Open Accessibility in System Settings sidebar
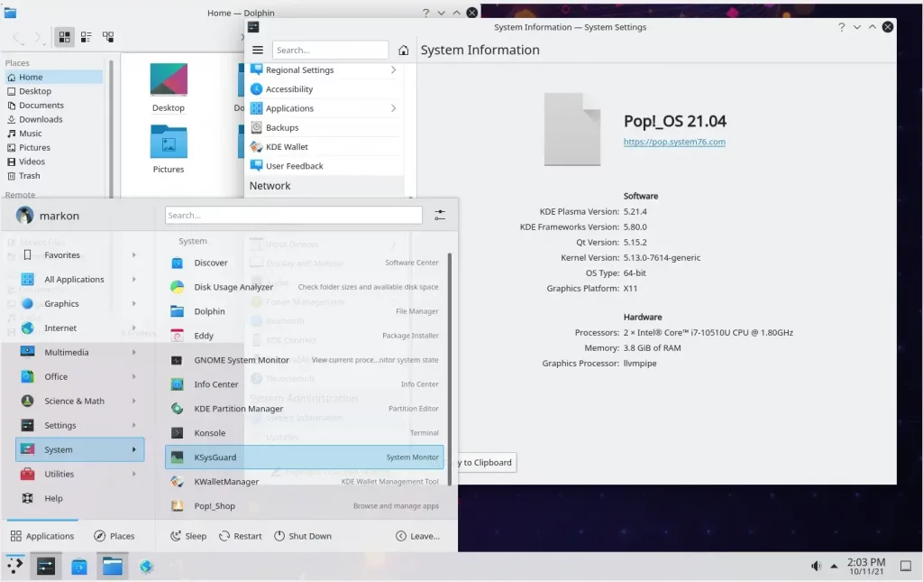923x582 pixels. [324, 89]
